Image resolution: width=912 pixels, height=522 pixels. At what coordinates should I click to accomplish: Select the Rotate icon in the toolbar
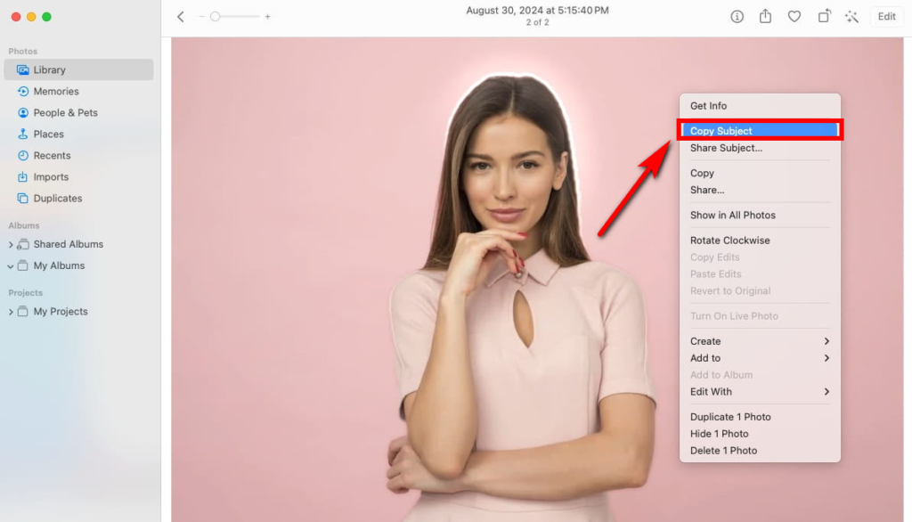click(824, 16)
